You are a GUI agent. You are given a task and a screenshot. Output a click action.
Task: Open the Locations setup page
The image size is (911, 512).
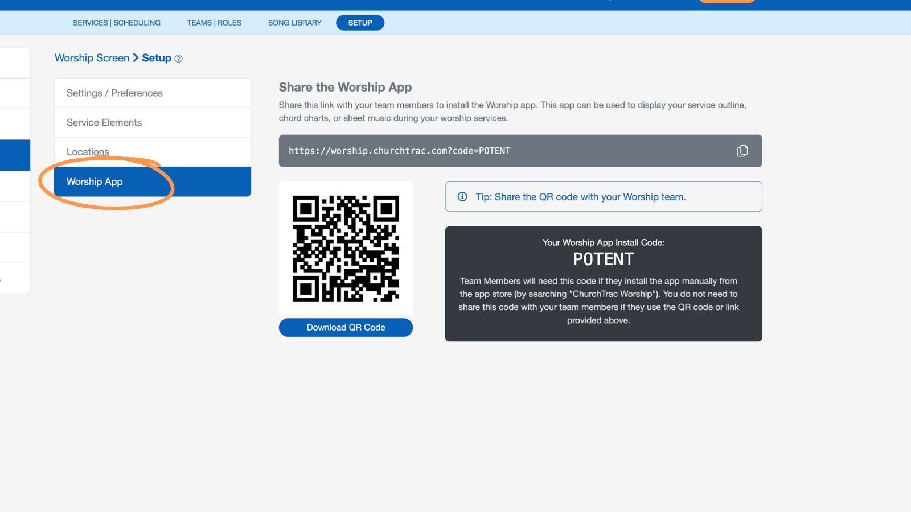tap(88, 151)
